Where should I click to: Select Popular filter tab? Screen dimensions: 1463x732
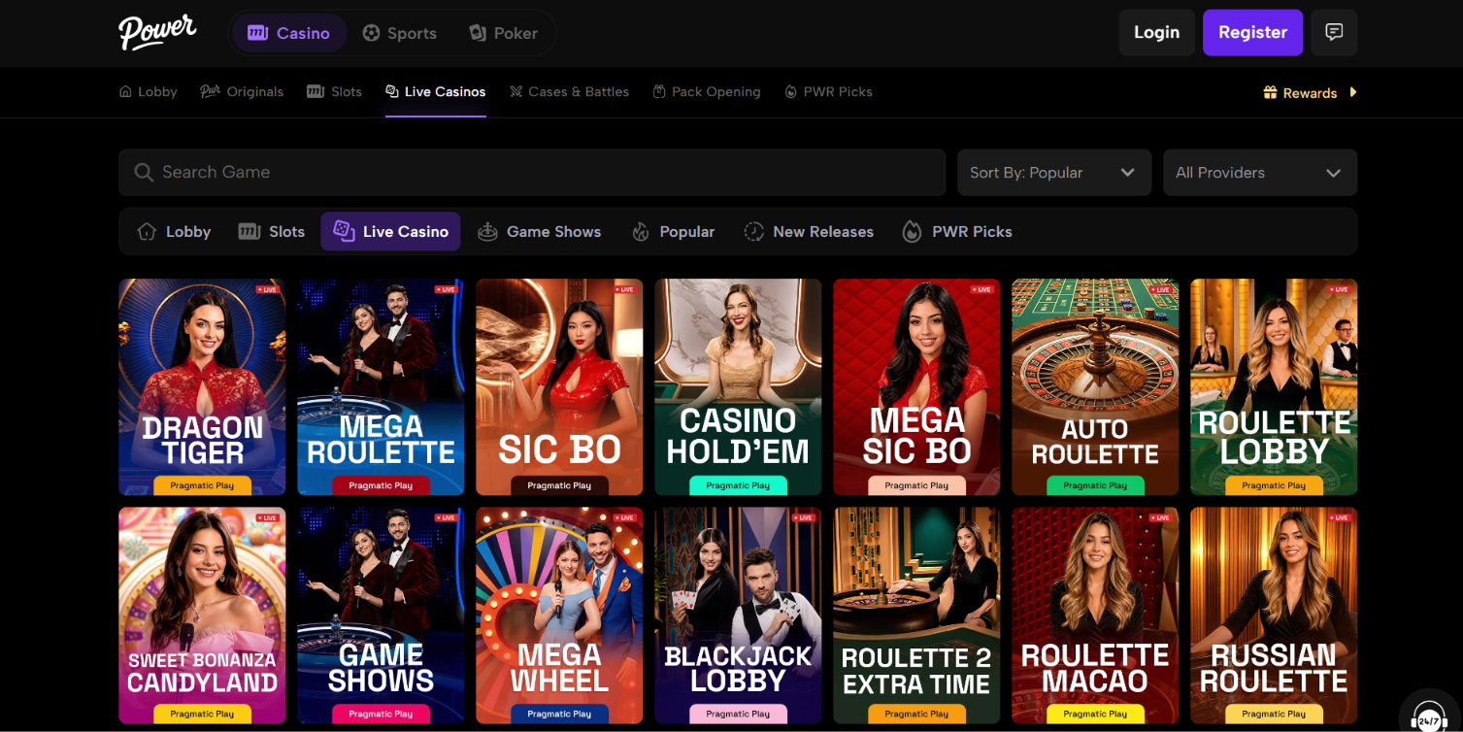[x=673, y=231]
